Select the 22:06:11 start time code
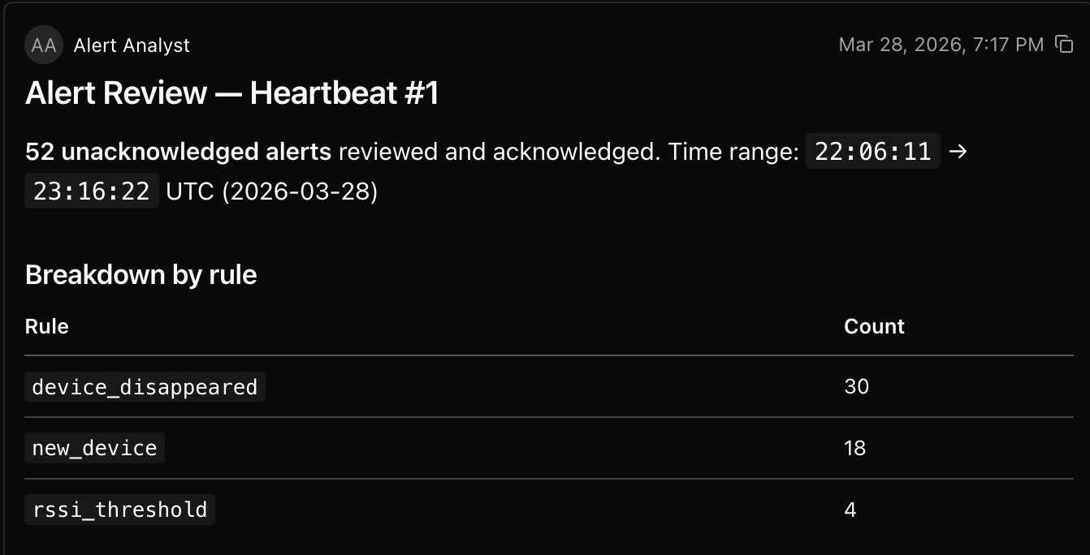The width and height of the screenshot is (1090, 555). tap(872, 152)
